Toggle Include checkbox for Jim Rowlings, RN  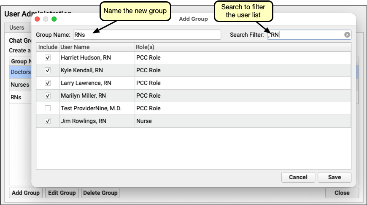pyautogui.click(x=48, y=121)
